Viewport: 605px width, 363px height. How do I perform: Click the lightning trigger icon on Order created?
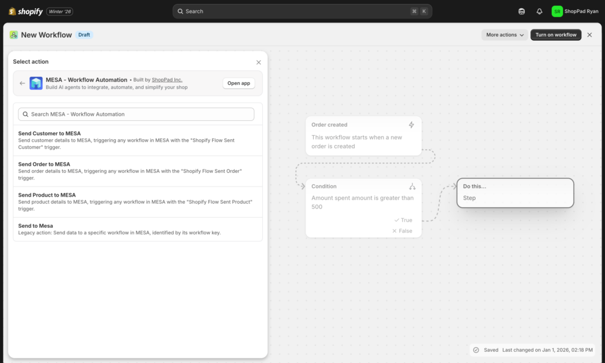pos(411,125)
